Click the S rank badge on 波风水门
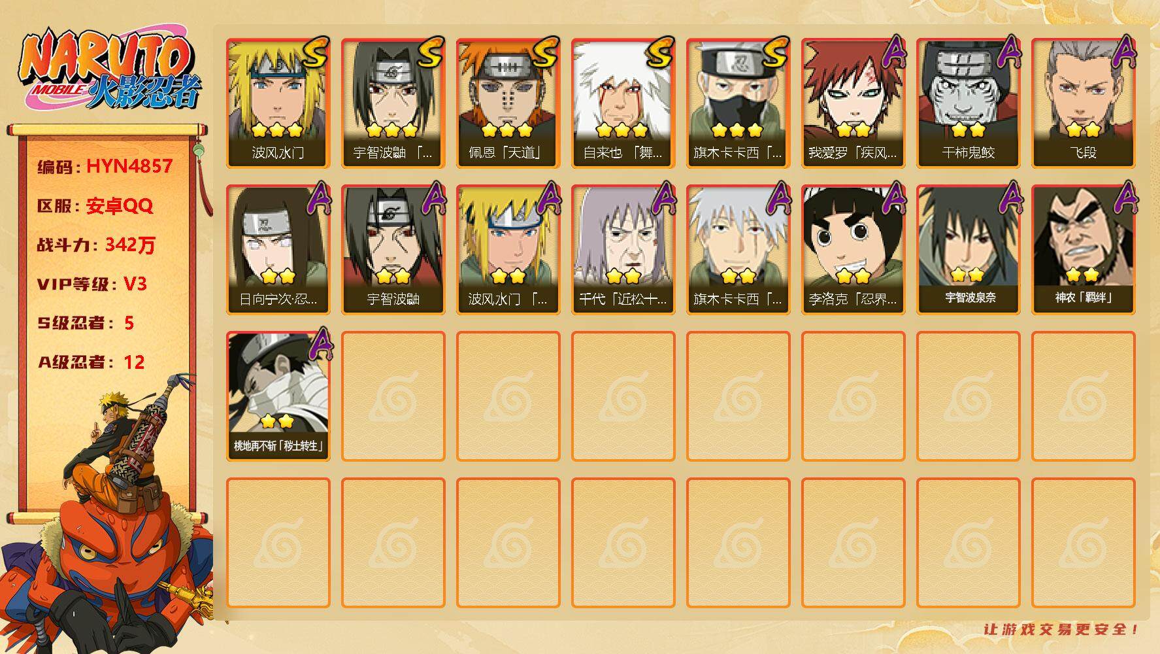The height and width of the screenshot is (654, 1160). tap(315, 52)
